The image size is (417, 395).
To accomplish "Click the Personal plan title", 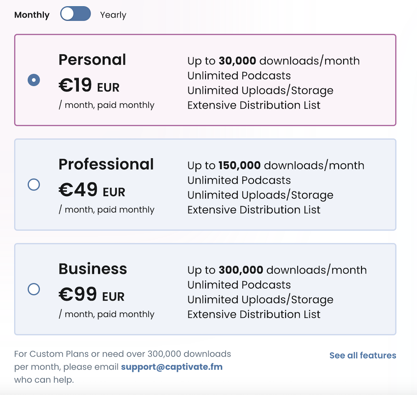I will pos(92,60).
